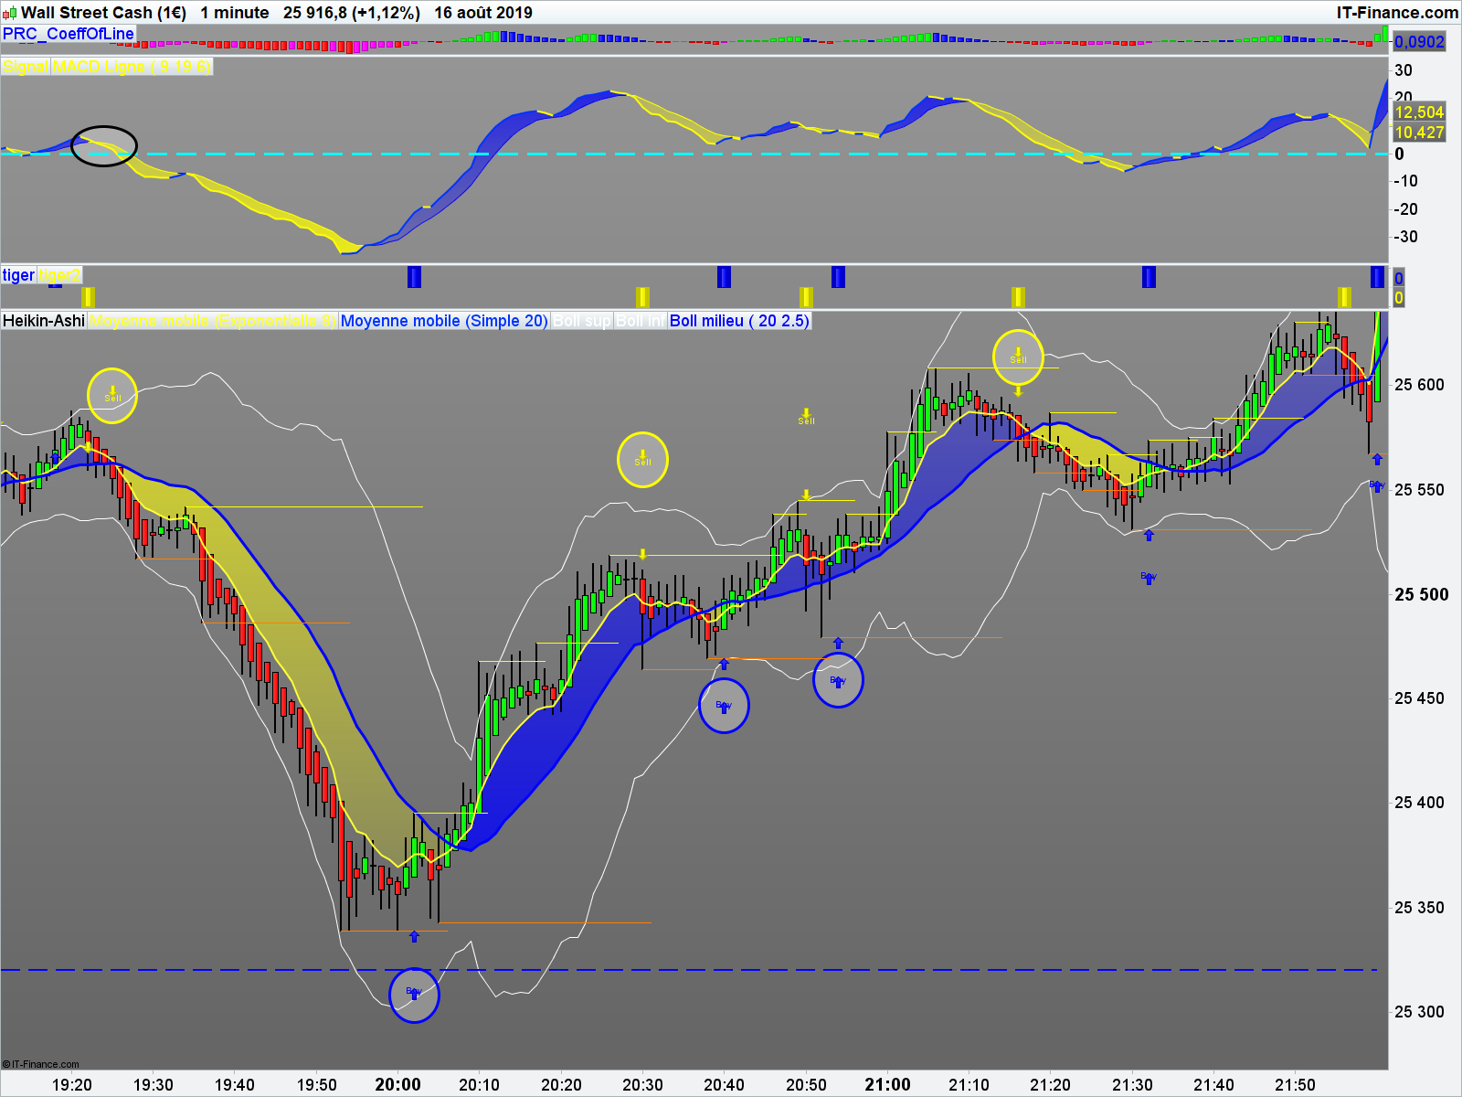
Task: Click the blue tiger bar near 20:02
Action: click(x=414, y=277)
